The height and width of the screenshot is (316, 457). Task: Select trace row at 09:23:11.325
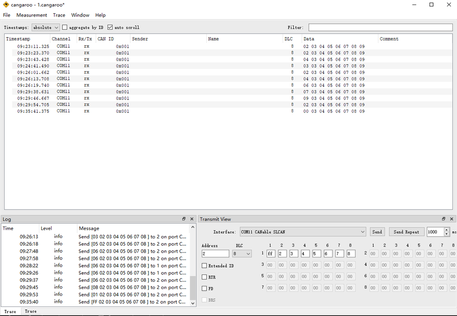pos(229,46)
